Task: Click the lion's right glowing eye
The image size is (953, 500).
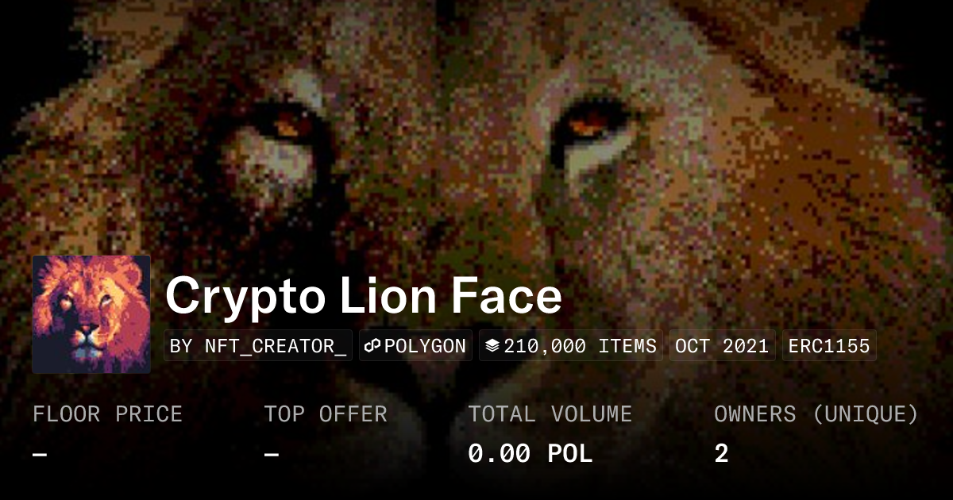Action: pyautogui.click(x=588, y=125)
